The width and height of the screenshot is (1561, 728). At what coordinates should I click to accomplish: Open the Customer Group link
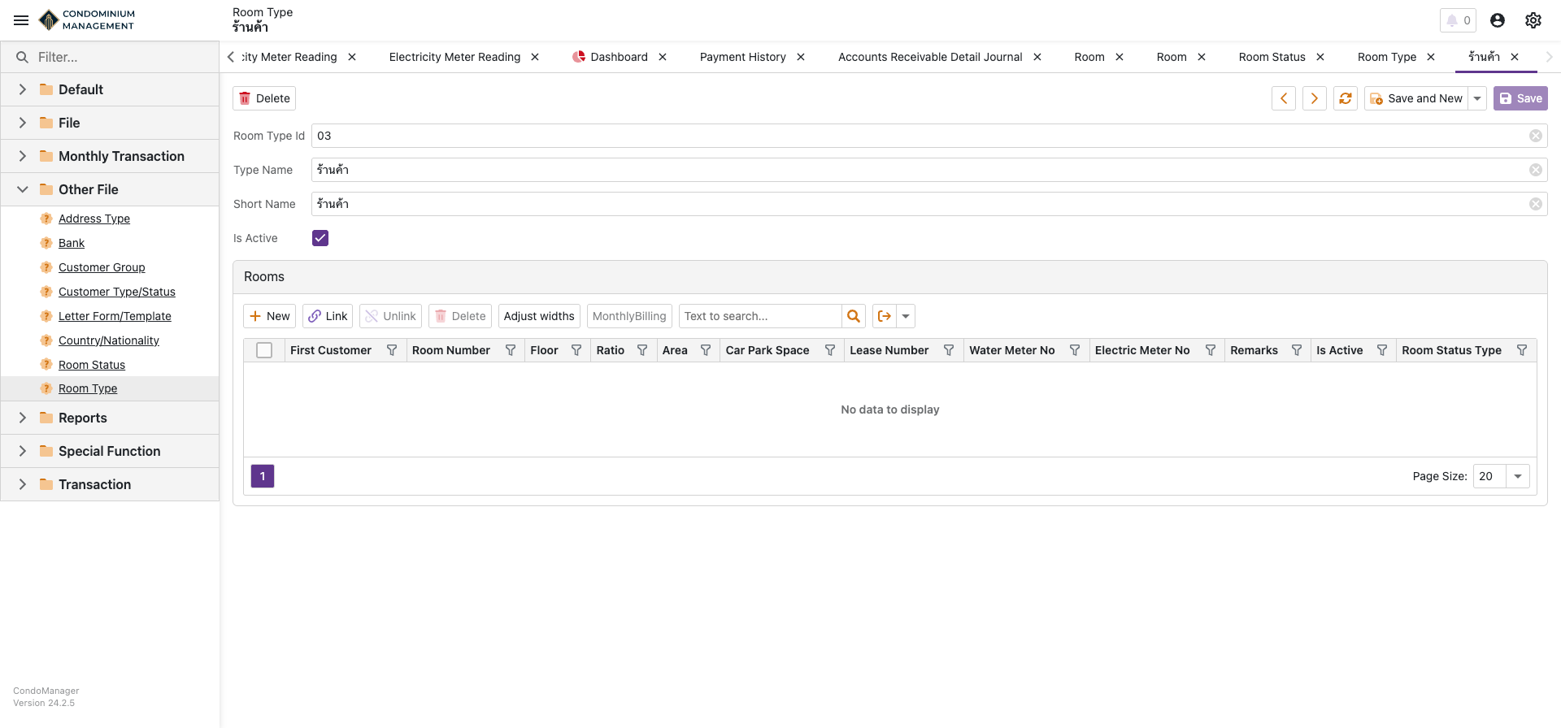point(102,267)
